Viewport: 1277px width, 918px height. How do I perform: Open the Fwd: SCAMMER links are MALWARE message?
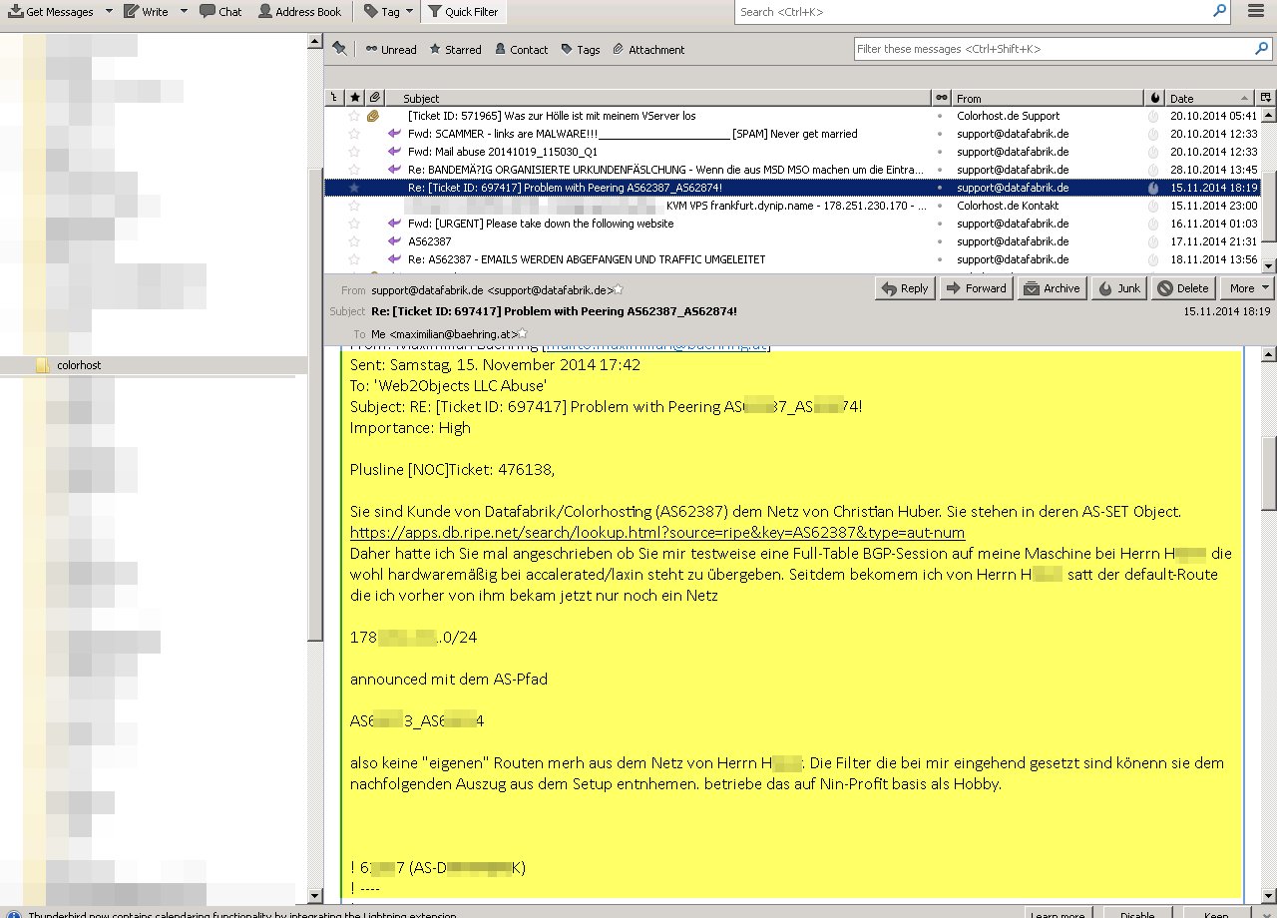[x=633, y=134]
